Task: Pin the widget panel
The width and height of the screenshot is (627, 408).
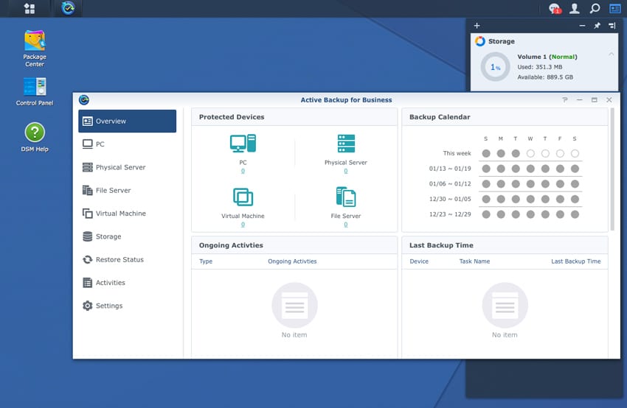Action: tap(597, 26)
